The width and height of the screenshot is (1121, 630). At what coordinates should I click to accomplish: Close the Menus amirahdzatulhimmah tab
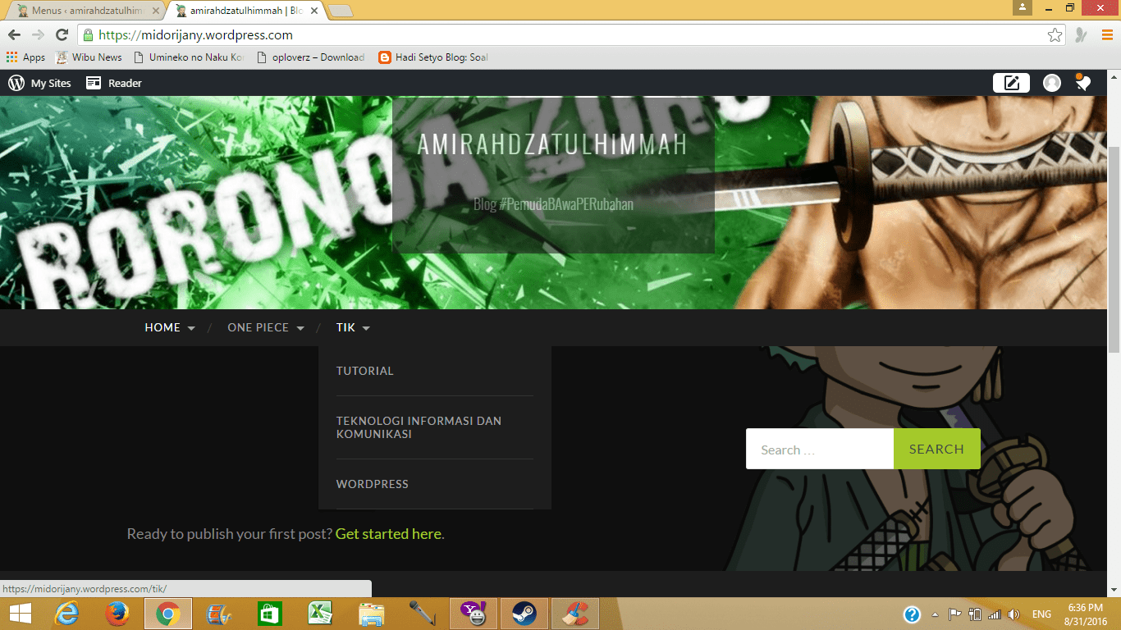coord(156,11)
